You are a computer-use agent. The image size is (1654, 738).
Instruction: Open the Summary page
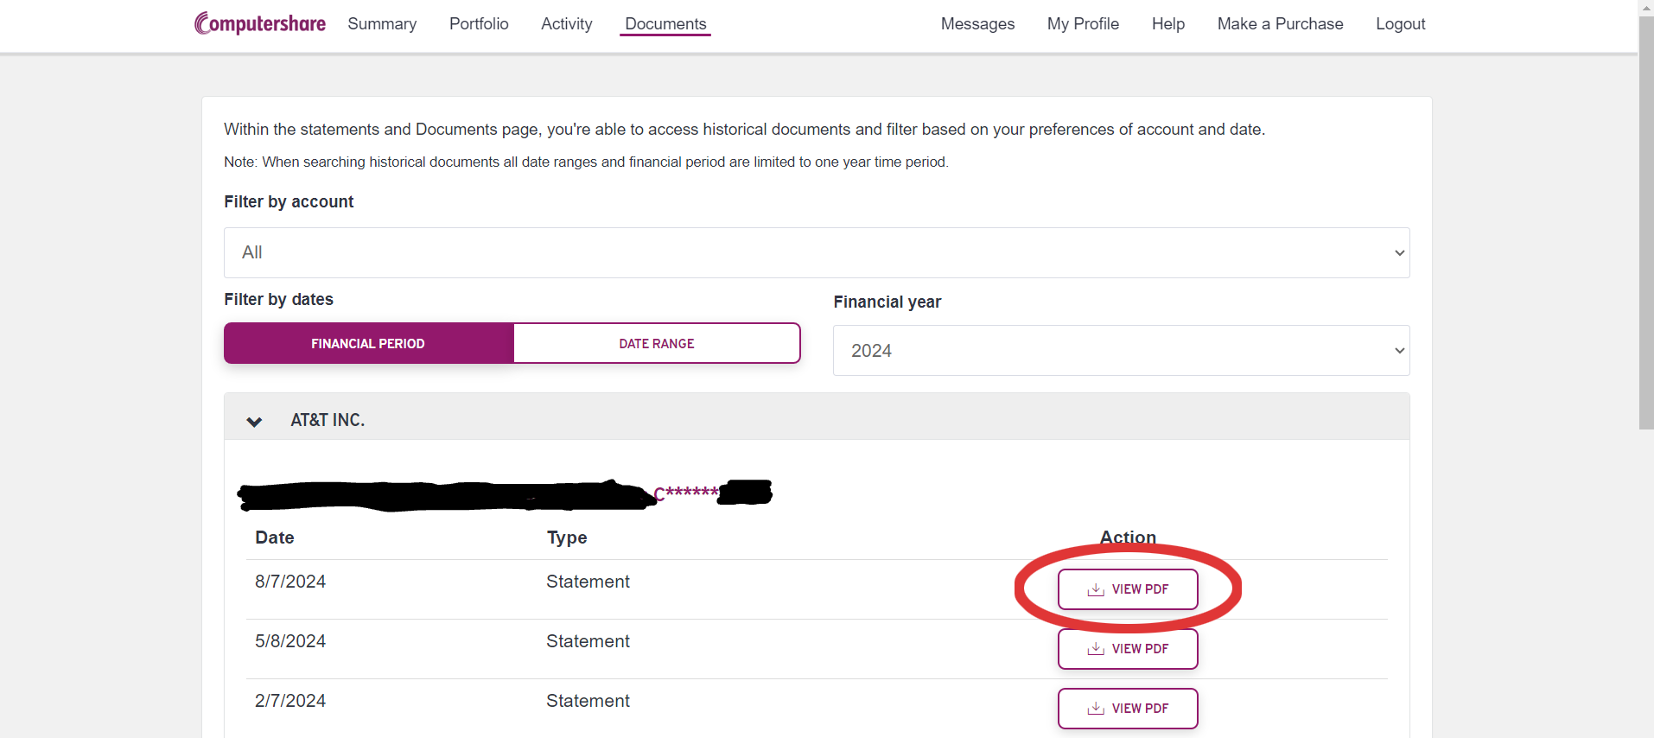pos(382,24)
